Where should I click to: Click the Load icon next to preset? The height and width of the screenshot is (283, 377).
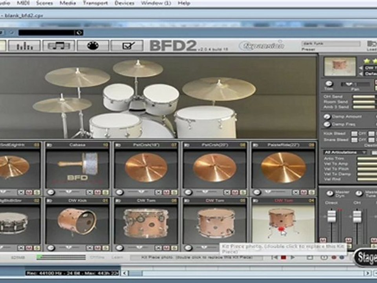(372, 44)
